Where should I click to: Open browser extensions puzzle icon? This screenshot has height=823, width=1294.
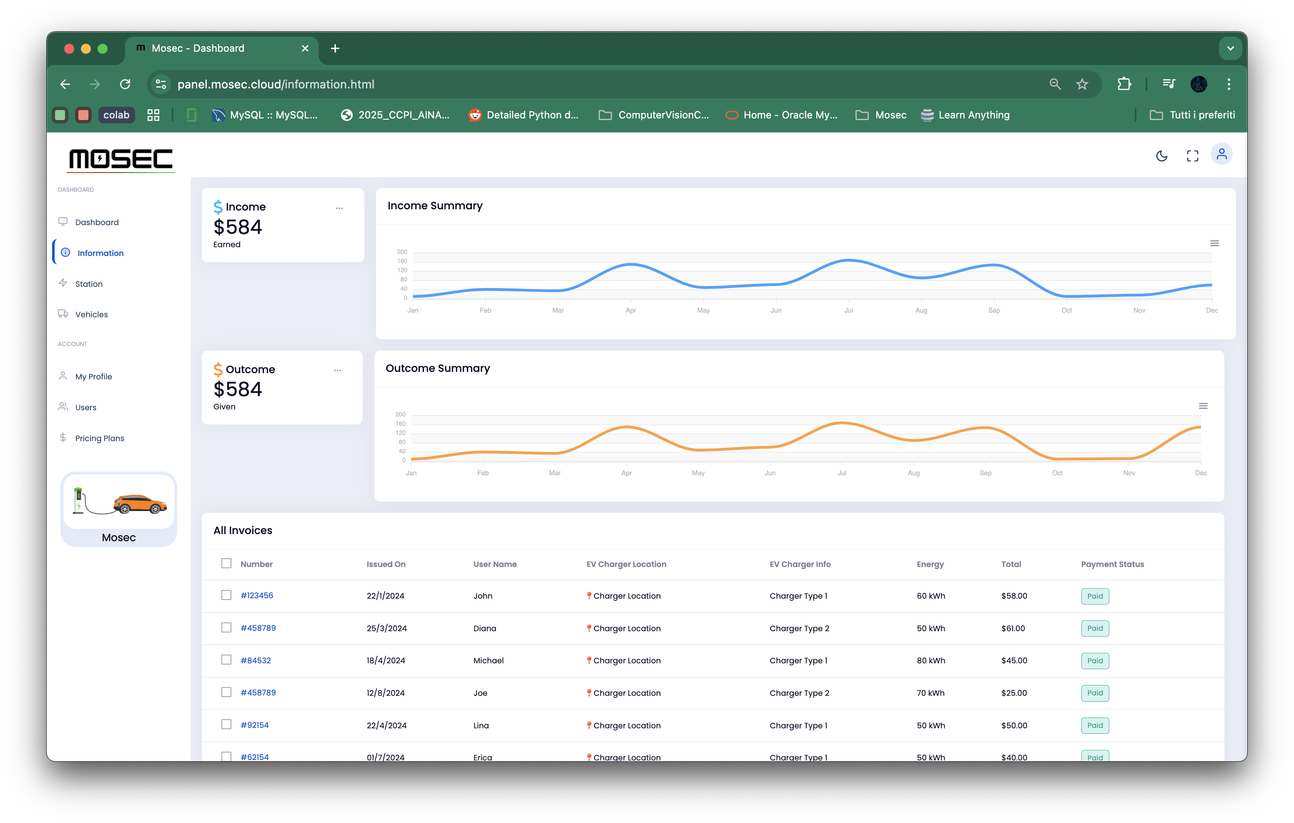1124,84
